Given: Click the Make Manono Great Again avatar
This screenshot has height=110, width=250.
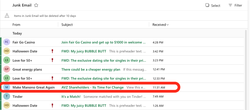Looking at the screenshot, I should point(7,87).
